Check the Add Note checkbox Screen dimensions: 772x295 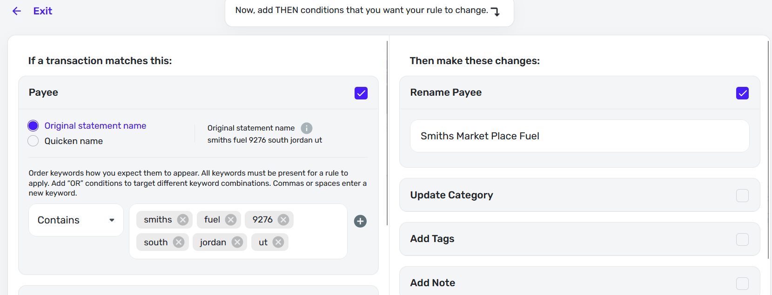click(x=742, y=283)
